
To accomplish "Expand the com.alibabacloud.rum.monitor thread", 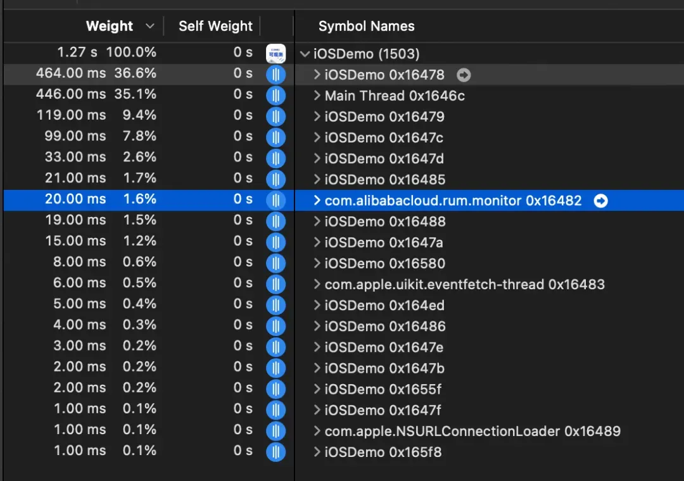I will coord(317,201).
